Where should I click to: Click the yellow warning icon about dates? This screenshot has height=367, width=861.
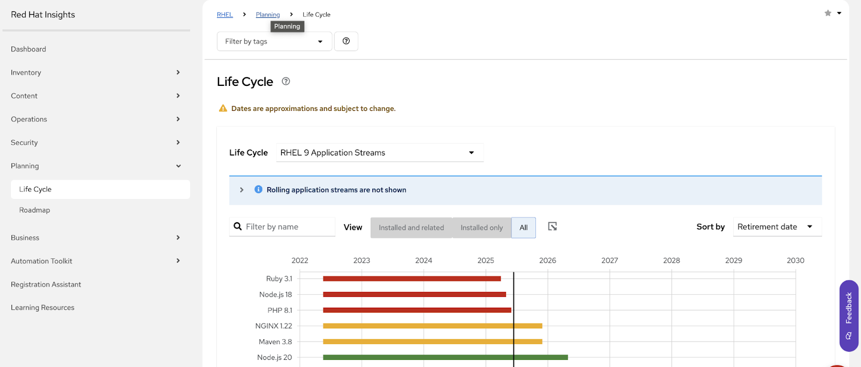point(223,109)
